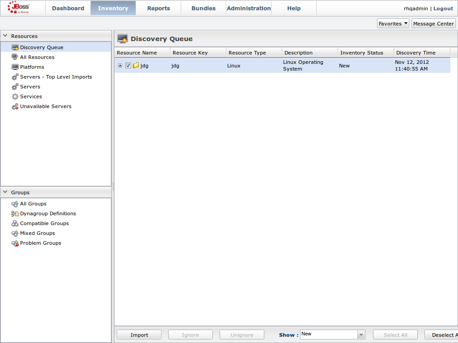Collapse the Groups section
The image size is (458, 343).
[5, 192]
